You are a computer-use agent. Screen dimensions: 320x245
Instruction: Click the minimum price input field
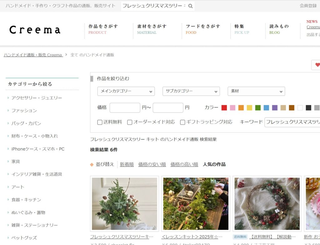(125, 108)
